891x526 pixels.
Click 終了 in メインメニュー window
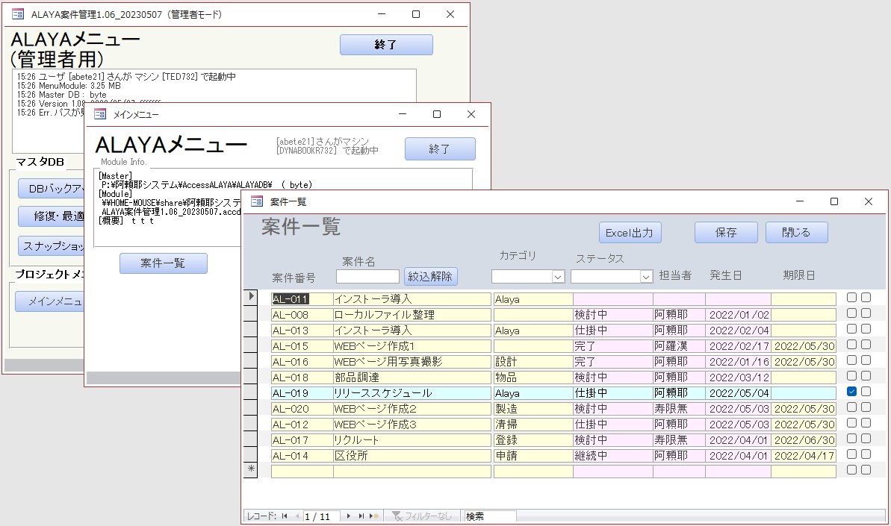pyautogui.click(x=440, y=149)
